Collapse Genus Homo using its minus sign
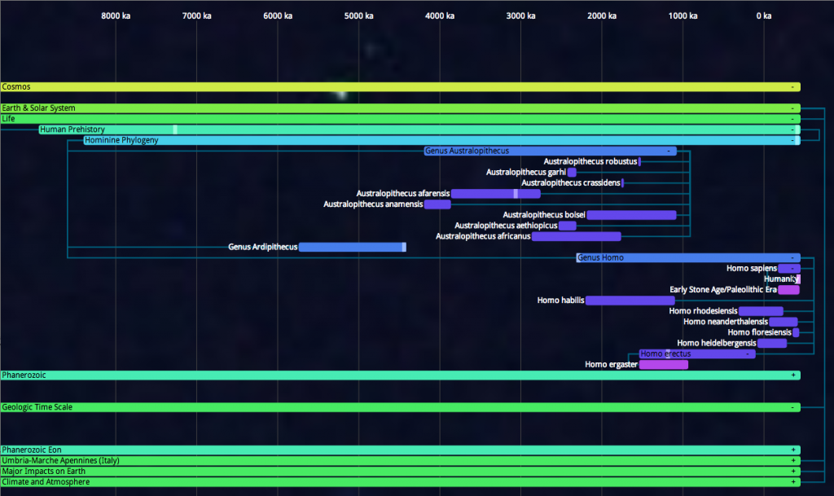The height and width of the screenshot is (496, 834). coord(792,258)
